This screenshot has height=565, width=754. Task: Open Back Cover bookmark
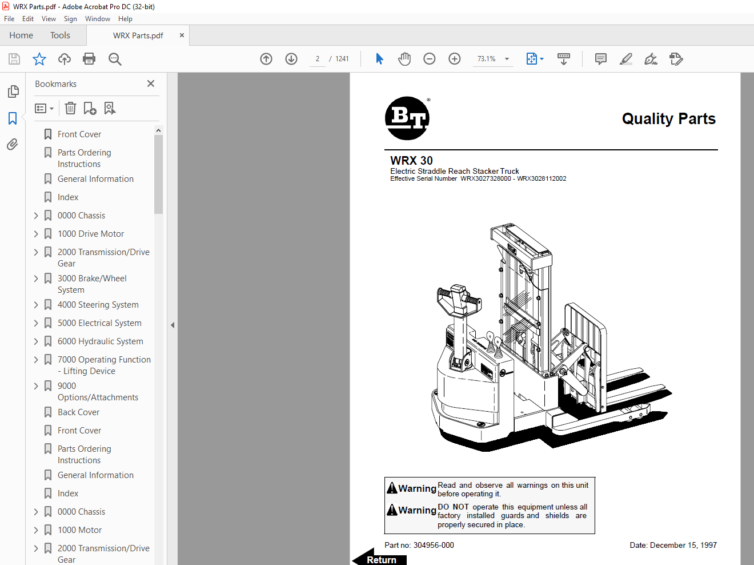coord(78,412)
